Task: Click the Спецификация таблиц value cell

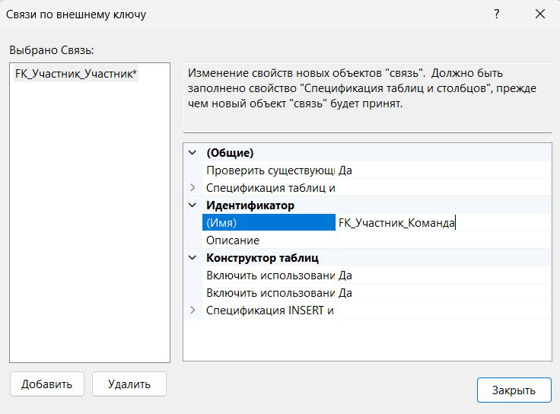Action: click(443, 187)
